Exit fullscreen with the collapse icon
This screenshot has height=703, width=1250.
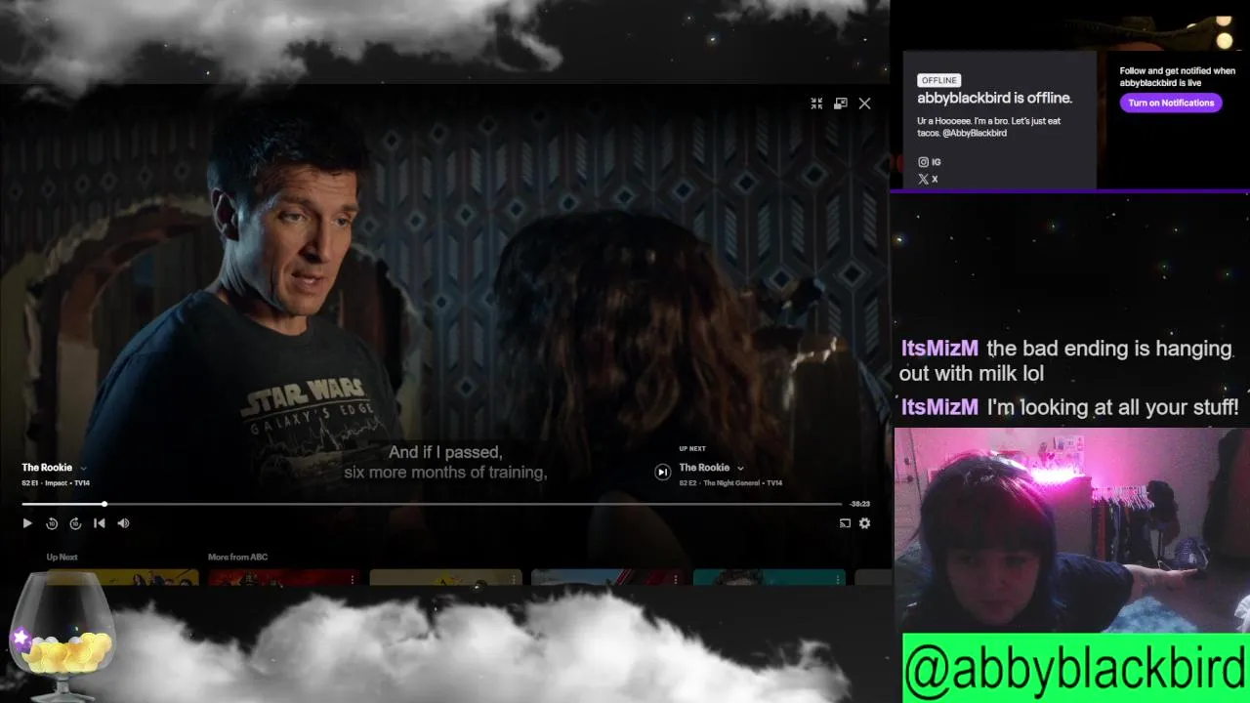pyautogui.click(x=816, y=103)
